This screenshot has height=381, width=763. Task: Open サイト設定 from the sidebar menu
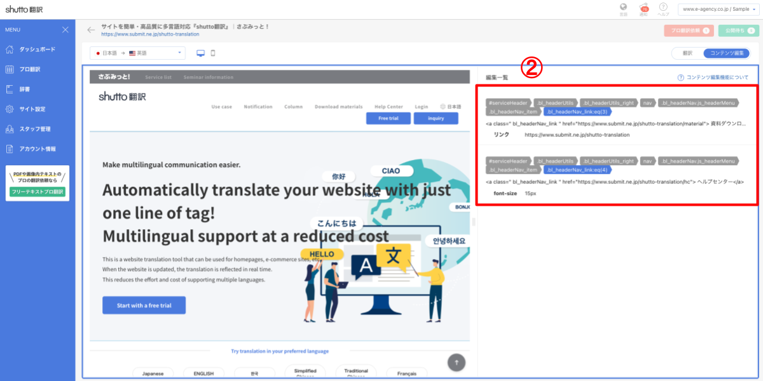[x=32, y=109]
